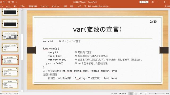Click the comment '// パッケージに宣言'
The width and height of the screenshot is (170, 95).
pyautogui.click(x=70, y=41)
